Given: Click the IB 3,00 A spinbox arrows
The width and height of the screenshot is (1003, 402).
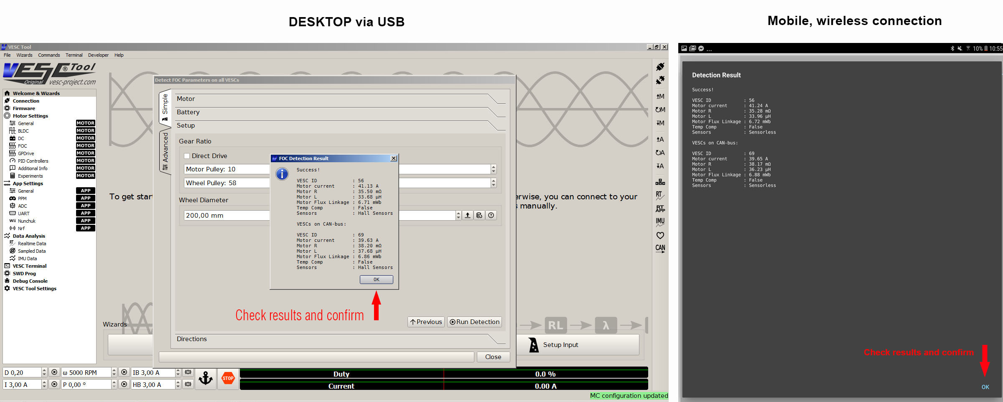Looking at the screenshot, I should pyautogui.click(x=178, y=372).
